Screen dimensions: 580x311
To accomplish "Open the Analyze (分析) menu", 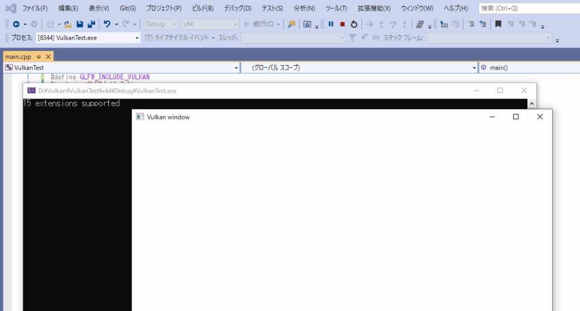I will coord(304,8).
